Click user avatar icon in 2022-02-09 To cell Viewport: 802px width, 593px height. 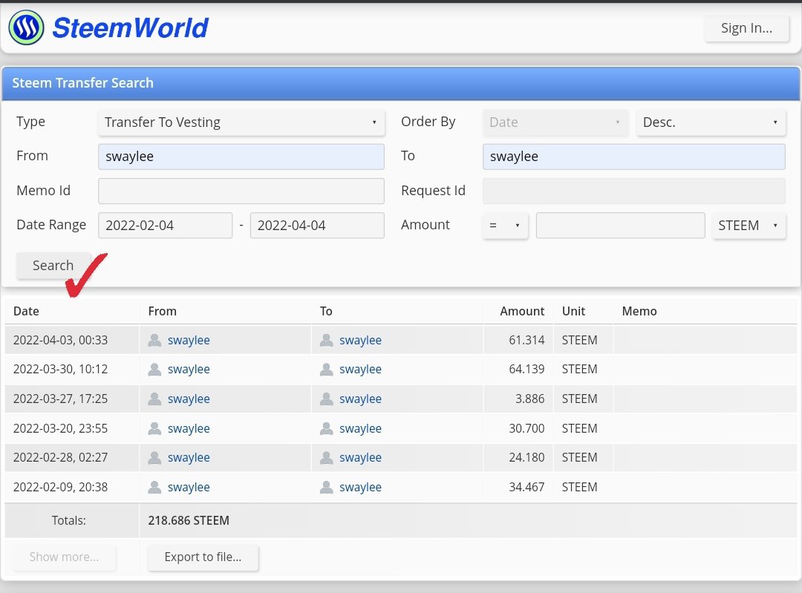click(326, 487)
